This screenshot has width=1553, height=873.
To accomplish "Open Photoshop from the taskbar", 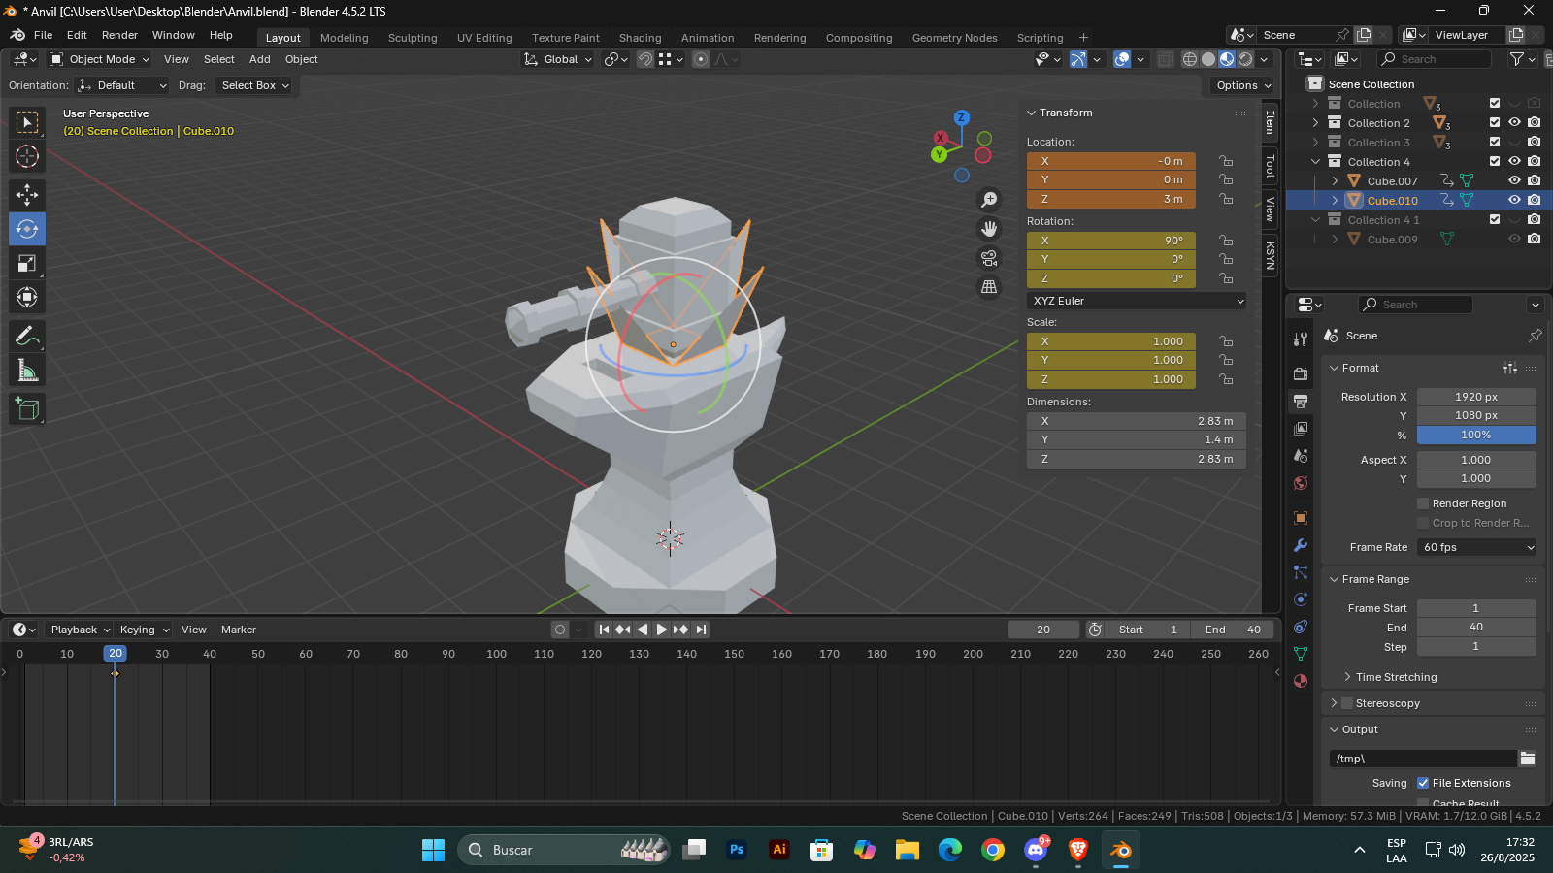I will pos(737,850).
